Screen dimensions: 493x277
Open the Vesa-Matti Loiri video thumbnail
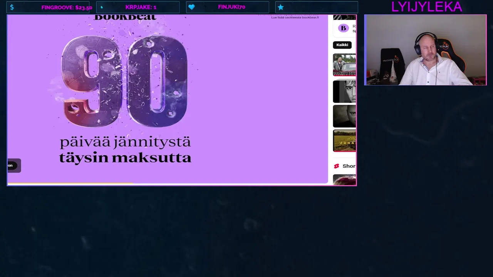[x=344, y=65]
